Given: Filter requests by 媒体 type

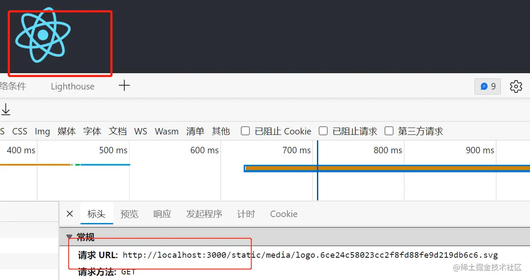Looking at the screenshot, I should click(x=67, y=131).
